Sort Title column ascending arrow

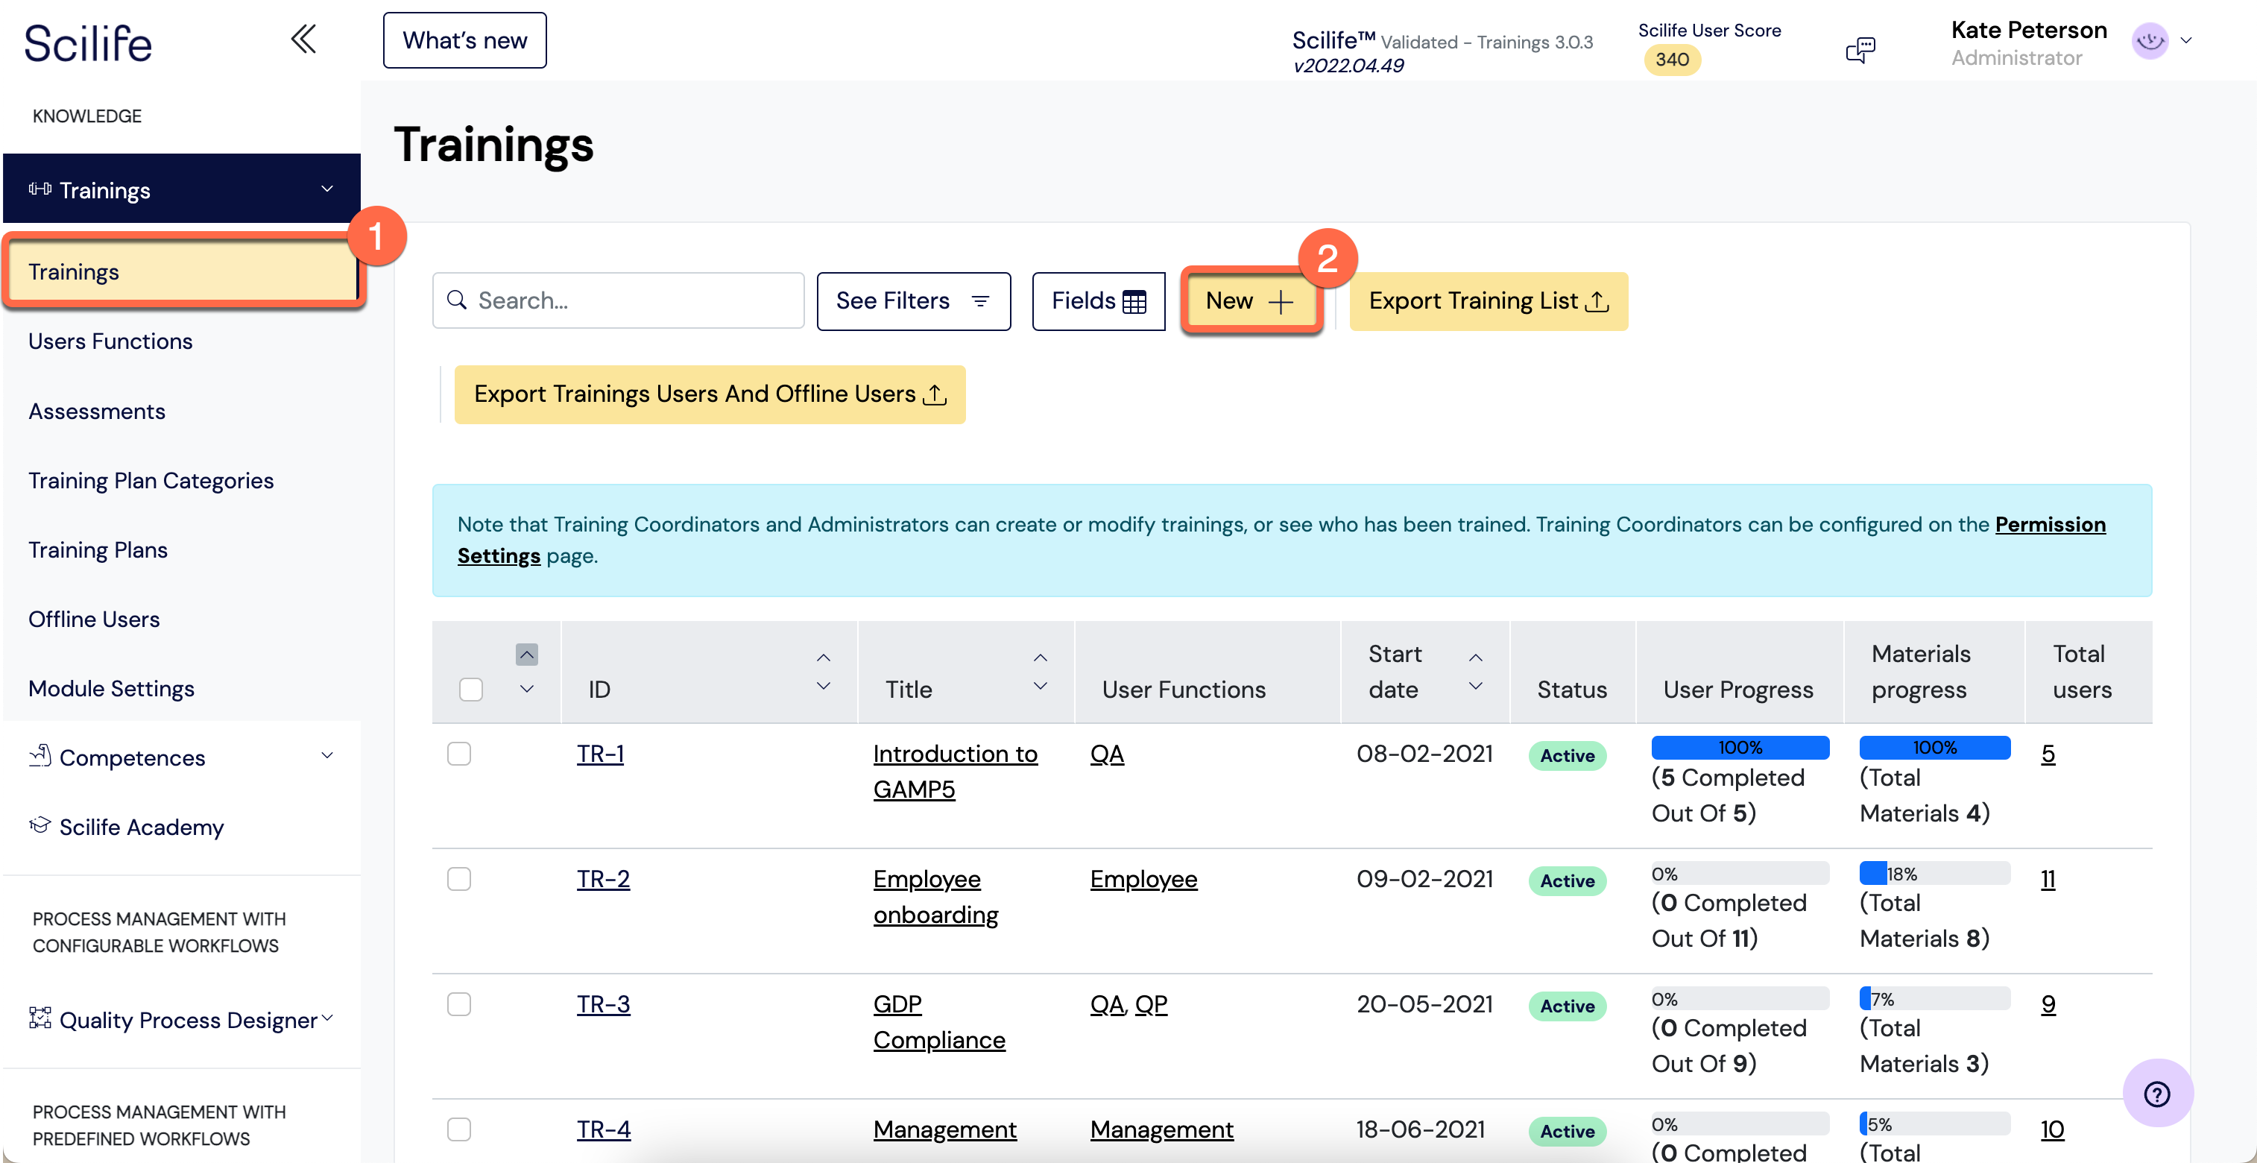pyautogui.click(x=1040, y=658)
